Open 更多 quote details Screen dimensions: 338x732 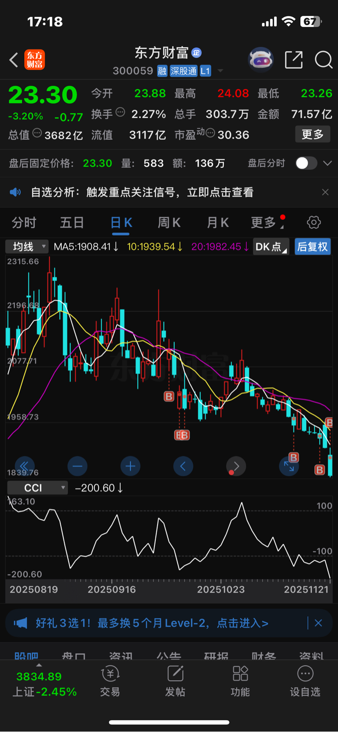(x=312, y=134)
